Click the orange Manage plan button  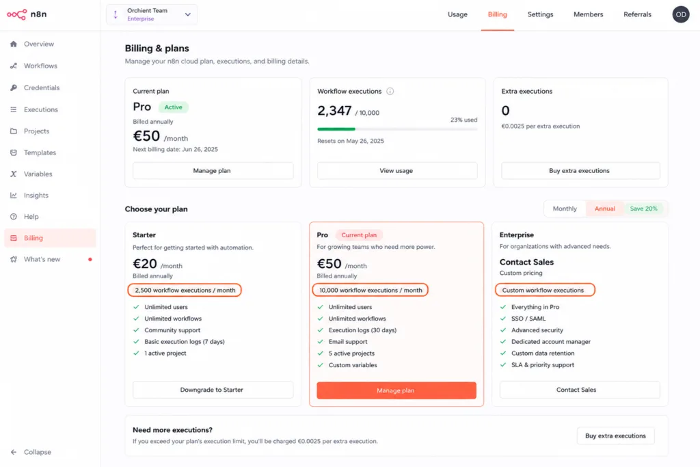point(396,390)
